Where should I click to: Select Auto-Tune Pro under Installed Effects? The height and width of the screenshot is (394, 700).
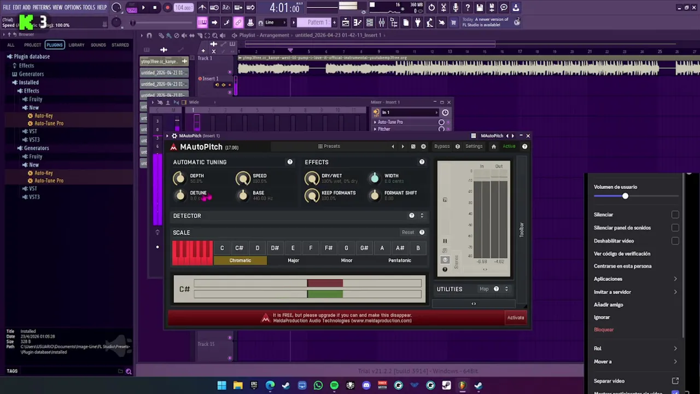pyautogui.click(x=49, y=123)
